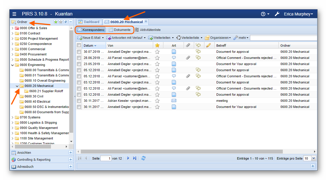Expand the Ansichten panel plus icon

(71, 153)
